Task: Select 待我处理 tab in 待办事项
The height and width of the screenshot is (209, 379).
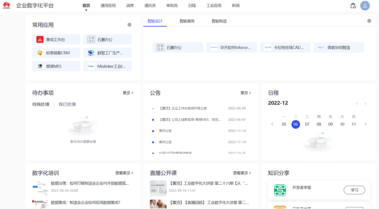Action: (41, 104)
